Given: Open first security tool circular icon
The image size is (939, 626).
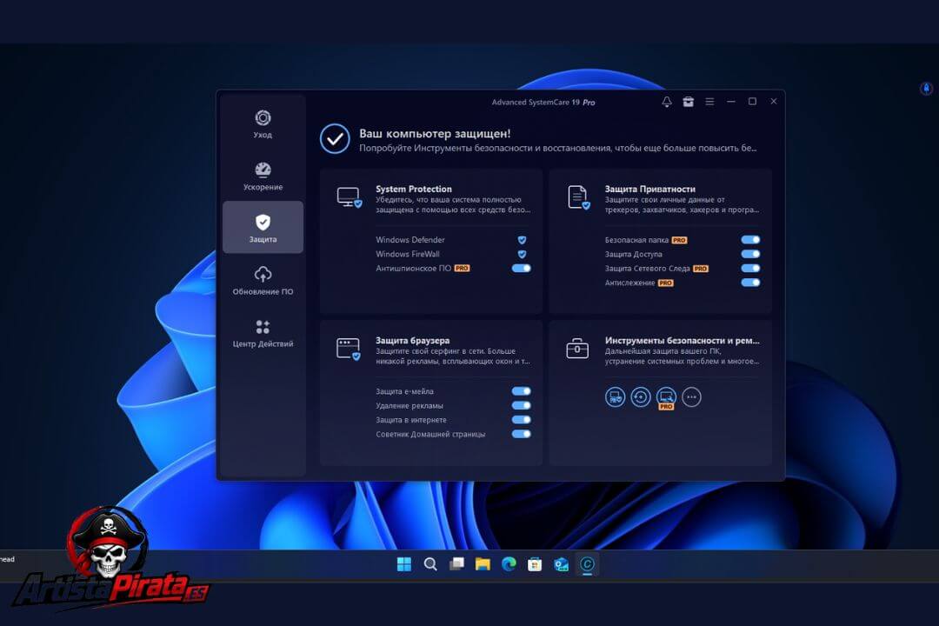Looking at the screenshot, I should [615, 396].
